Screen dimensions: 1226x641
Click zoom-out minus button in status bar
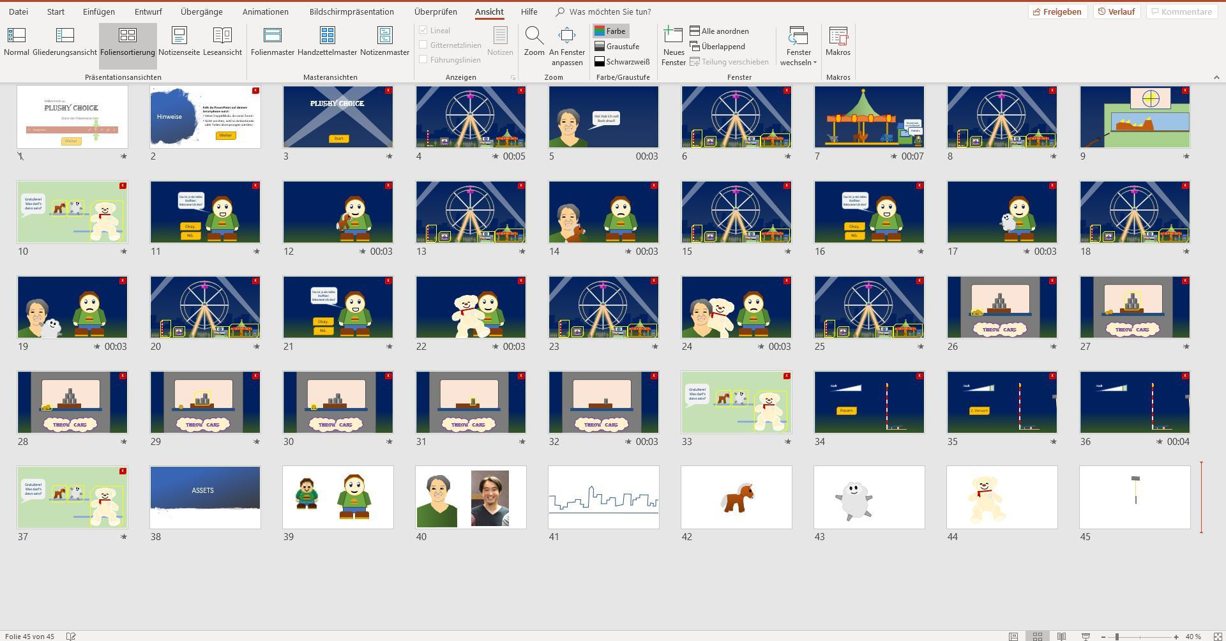tap(1103, 637)
